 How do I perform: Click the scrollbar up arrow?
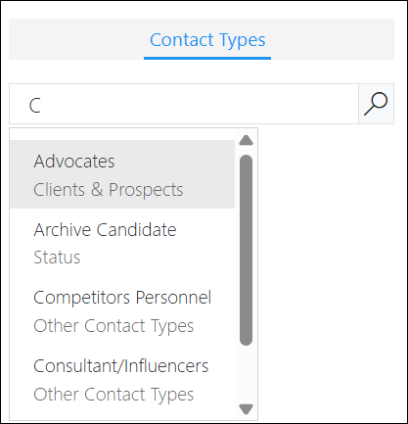[x=246, y=140]
